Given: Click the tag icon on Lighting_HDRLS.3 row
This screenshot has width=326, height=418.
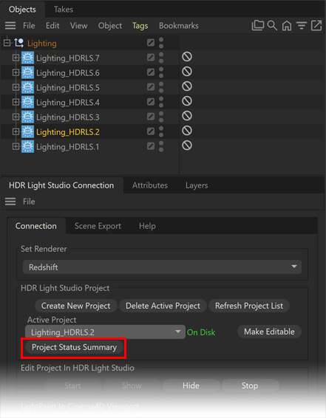Looking at the screenshot, I should (x=187, y=116).
